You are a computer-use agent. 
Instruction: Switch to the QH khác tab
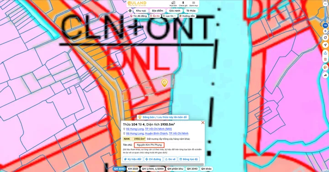point(206,169)
